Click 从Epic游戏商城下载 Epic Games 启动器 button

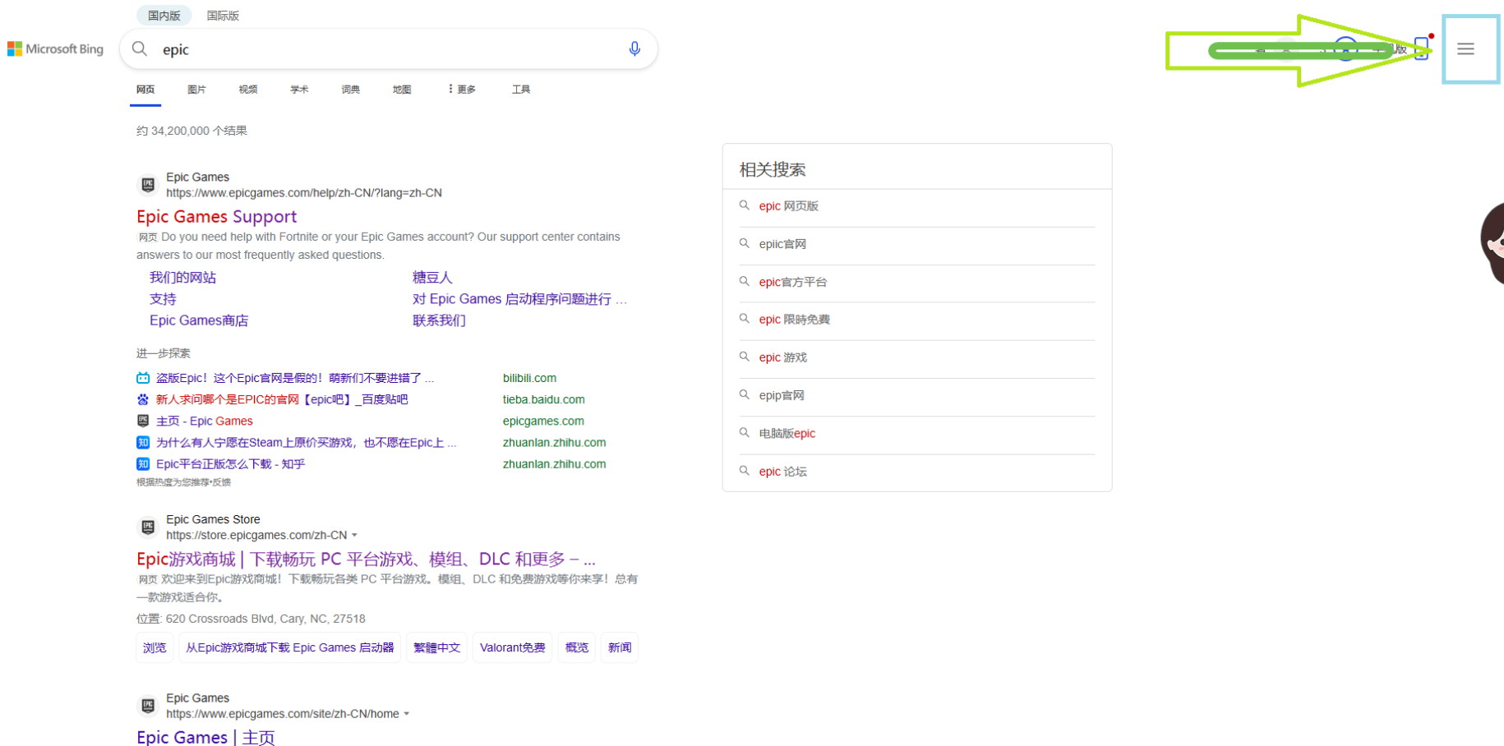point(290,647)
